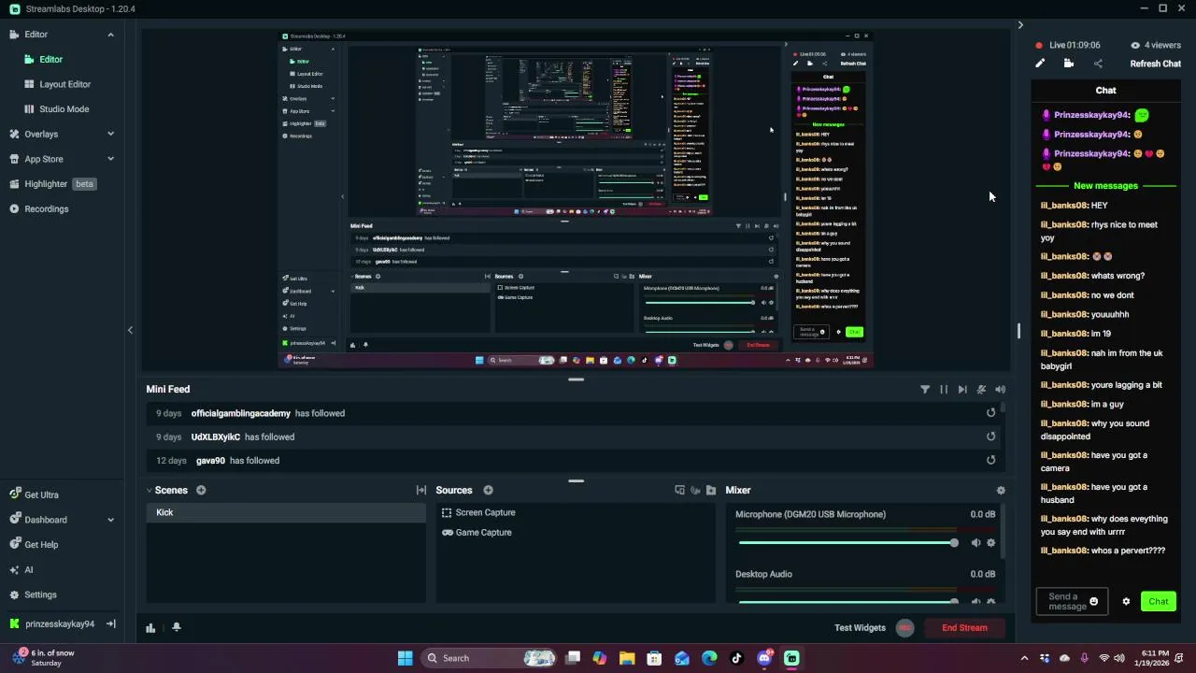The height and width of the screenshot is (673, 1196).
Task: Open Mixer settings gear
Action: [1001, 490]
